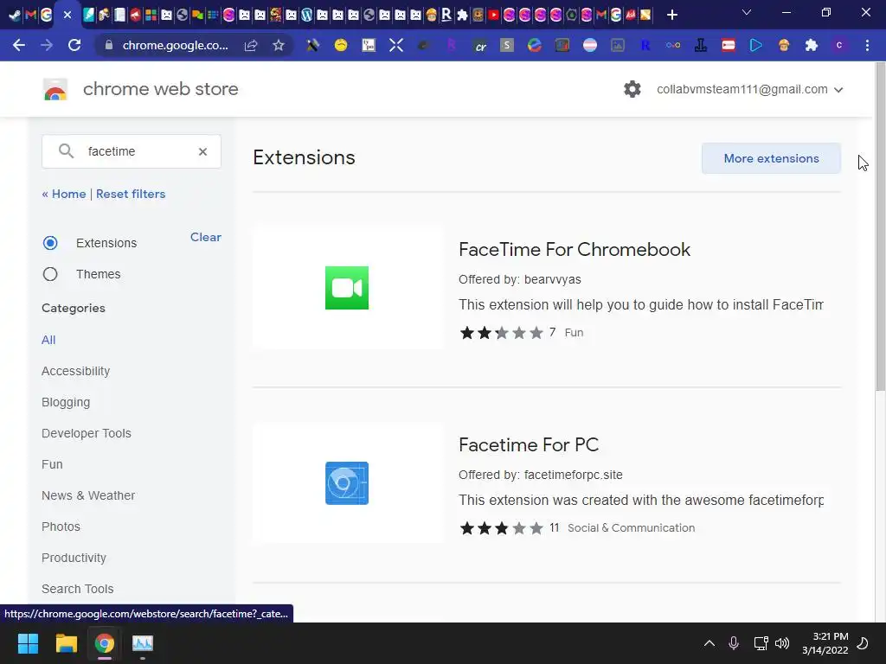This screenshot has width=886, height=664.
Task: Open the bright blue 'R' extension
Action: [x=645, y=45]
